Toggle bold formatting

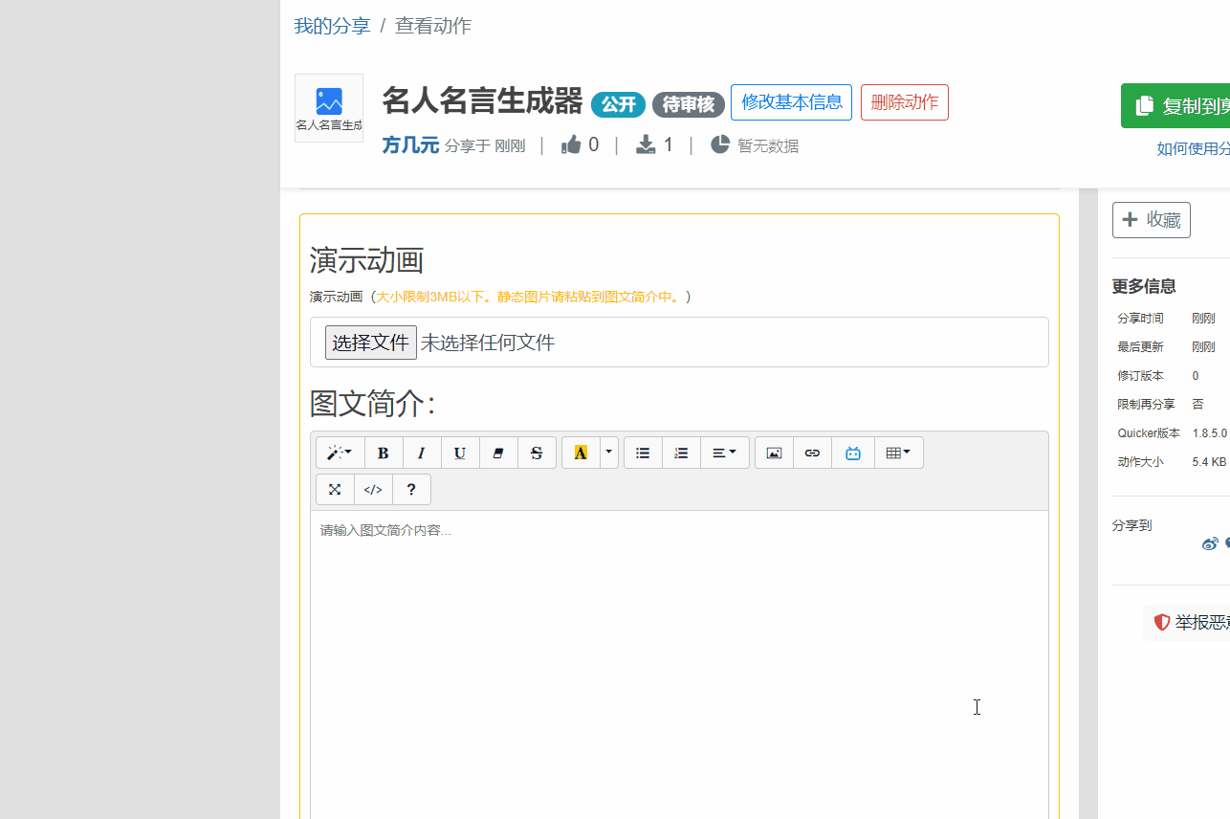(x=384, y=453)
